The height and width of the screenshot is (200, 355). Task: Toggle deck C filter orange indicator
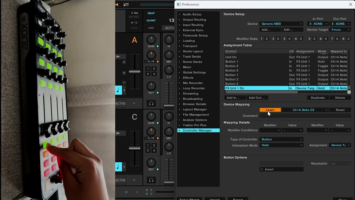pos(158,138)
